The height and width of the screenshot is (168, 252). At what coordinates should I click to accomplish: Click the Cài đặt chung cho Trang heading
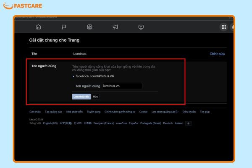pyautogui.click(x=54, y=40)
